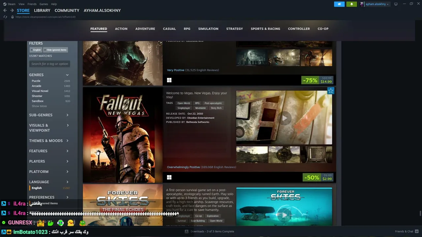Open the ayham.alsokhny account dropdown
Viewport: 422px width, 237px height.
tap(377, 4)
